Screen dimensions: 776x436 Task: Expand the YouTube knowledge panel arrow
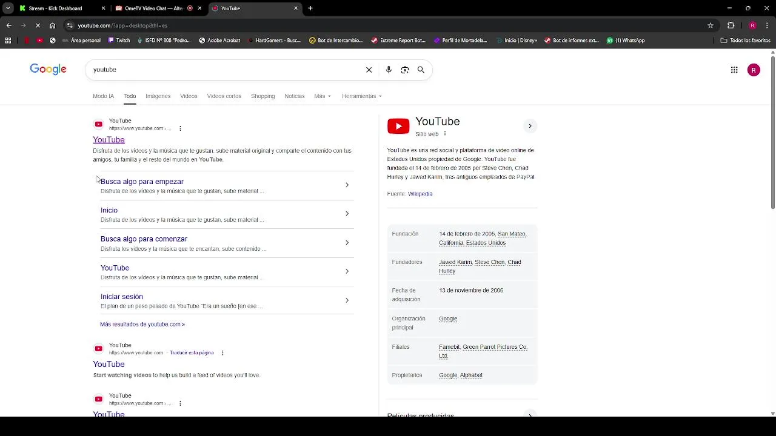click(x=530, y=126)
